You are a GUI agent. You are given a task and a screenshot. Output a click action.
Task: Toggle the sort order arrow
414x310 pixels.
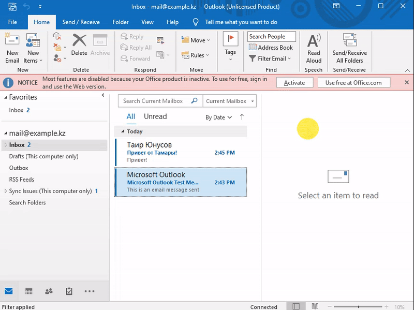242,117
